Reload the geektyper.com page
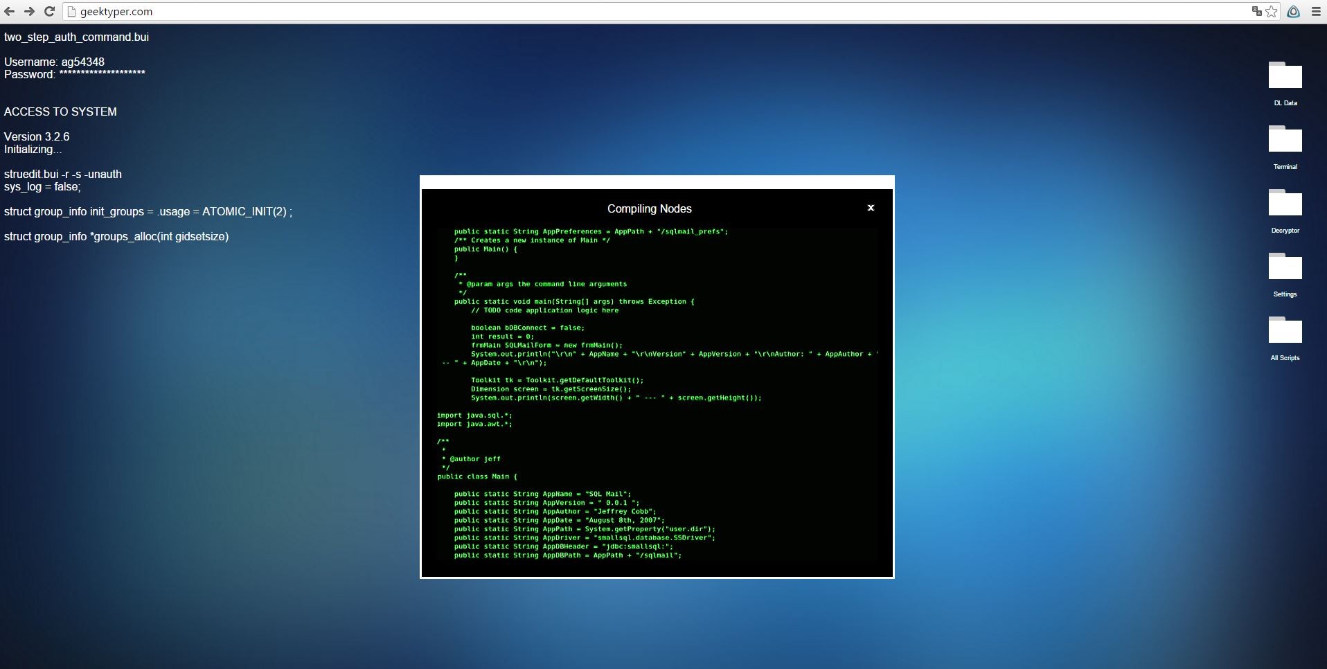The image size is (1327, 669). pos(49,12)
